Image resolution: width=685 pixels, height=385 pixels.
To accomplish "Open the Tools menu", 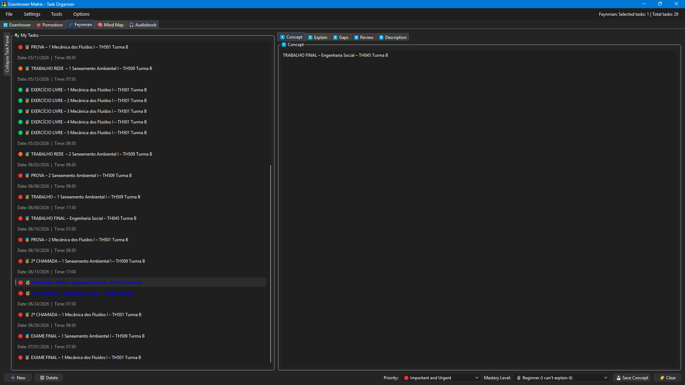I will pos(56,14).
